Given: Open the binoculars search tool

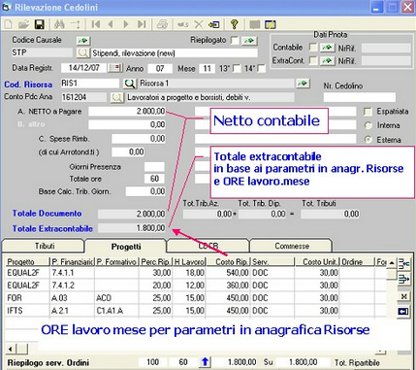Looking at the screenshot, I should [59, 24].
